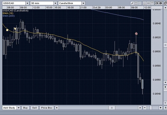Click the USD/CAD (Candlestick) legend label
The image size is (167, 115).
(15, 11)
